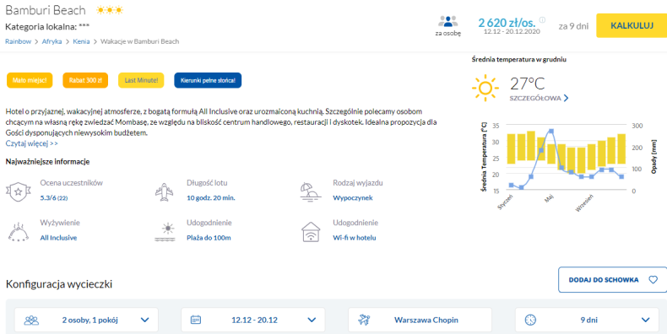
Task: Open the '2 osoby, 1 pokój' dropdown
Action: (x=86, y=320)
